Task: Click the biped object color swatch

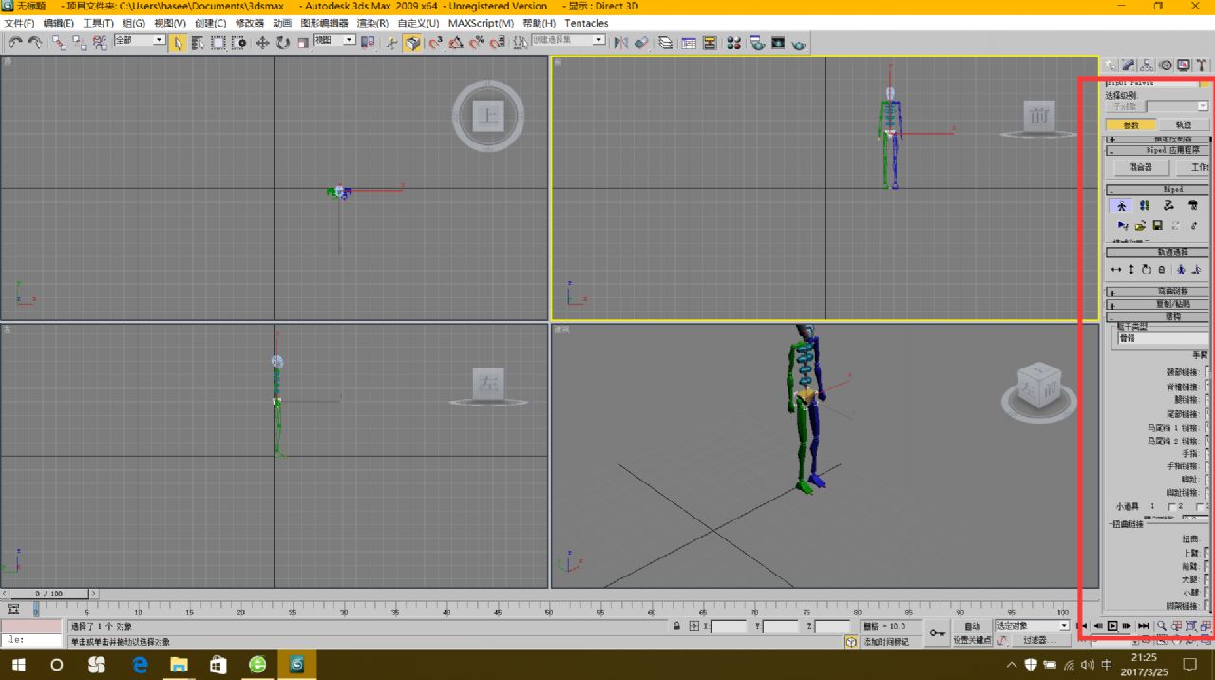Action: point(1205,83)
